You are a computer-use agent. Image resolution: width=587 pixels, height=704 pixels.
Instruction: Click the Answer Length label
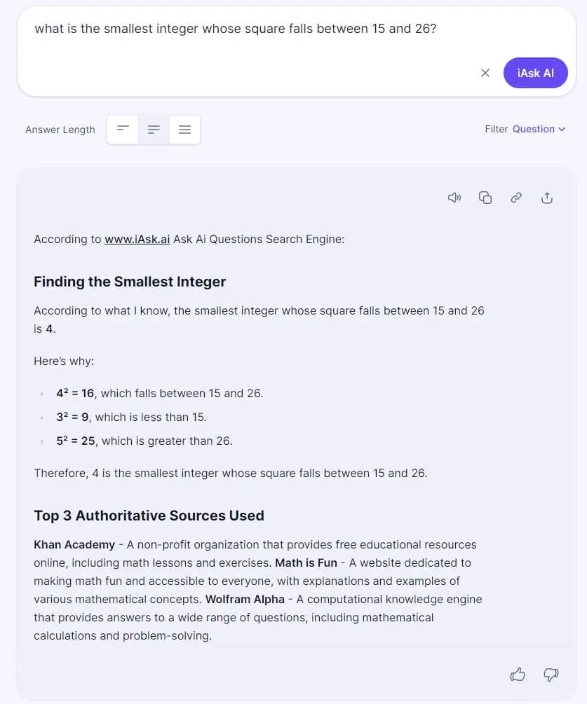60,130
